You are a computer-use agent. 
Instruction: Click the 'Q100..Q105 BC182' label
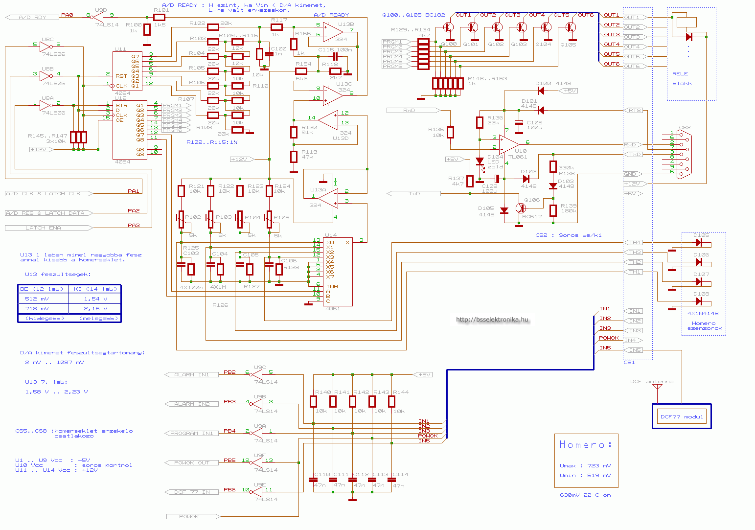(x=413, y=15)
